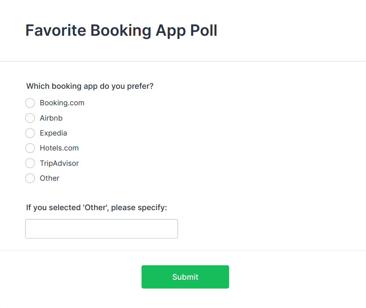Click the "If you selected 'Other'" field label
Screen dimensions: 366x308
[96, 207]
